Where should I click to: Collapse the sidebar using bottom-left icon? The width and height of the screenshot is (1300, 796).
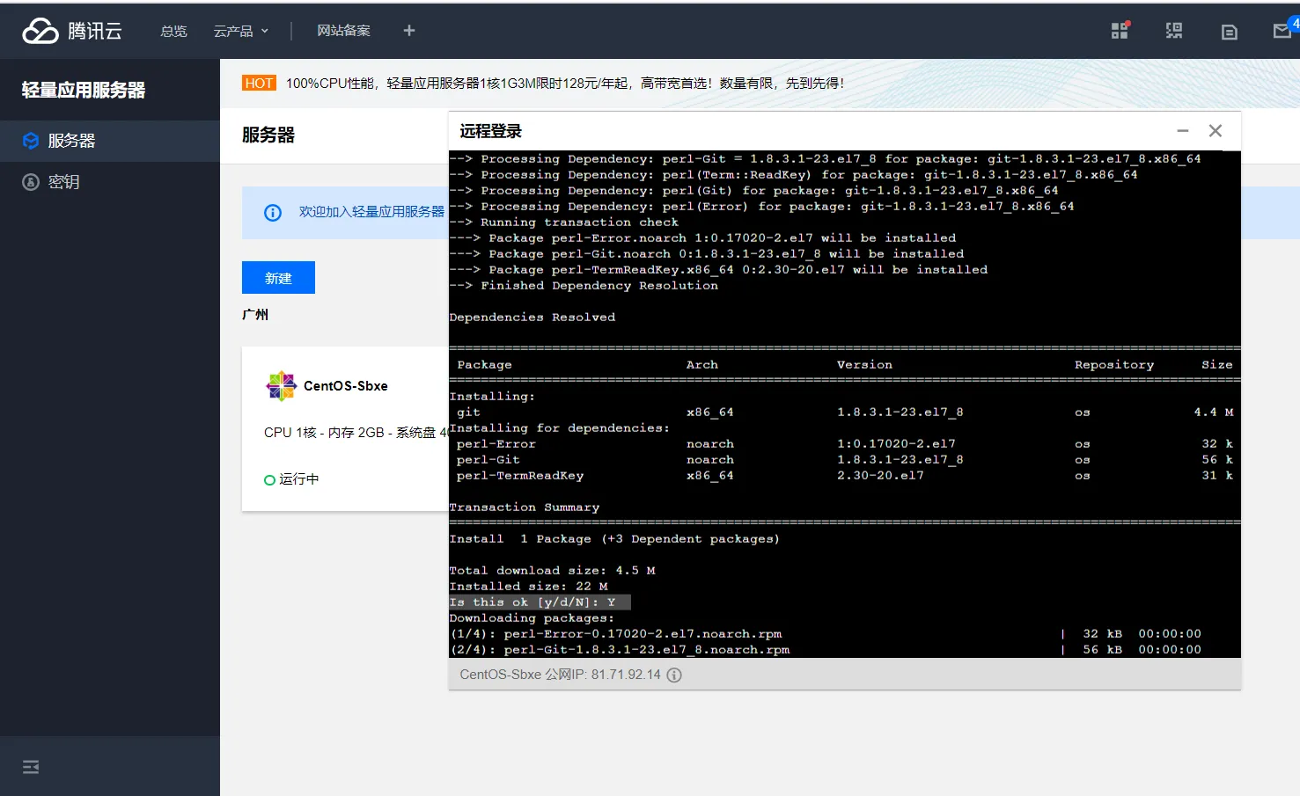(31, 767)
